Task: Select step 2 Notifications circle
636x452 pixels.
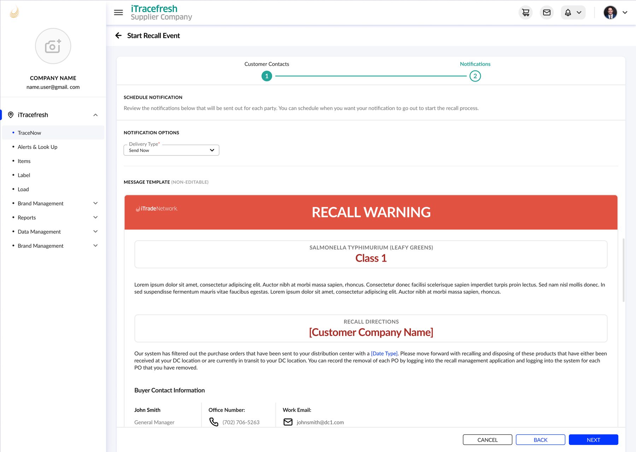Action: tap(475, 76)
